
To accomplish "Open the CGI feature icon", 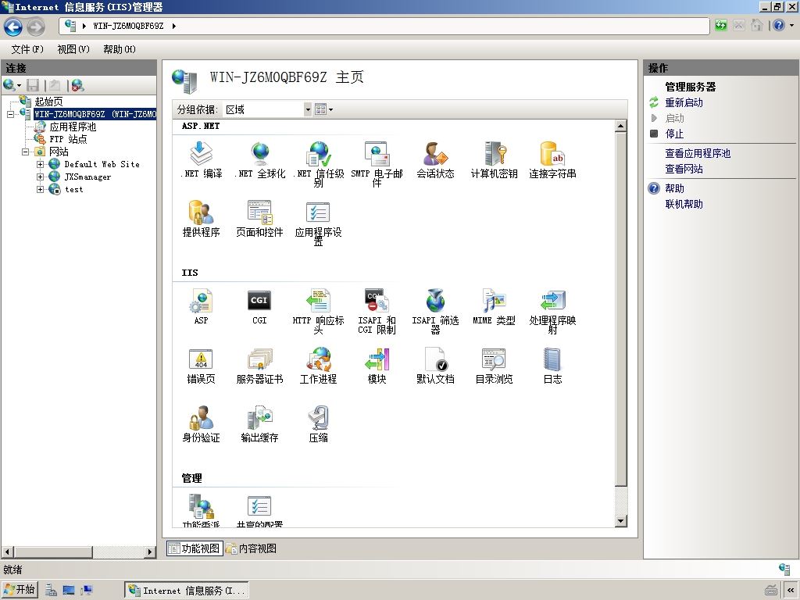I will point(259,306).
